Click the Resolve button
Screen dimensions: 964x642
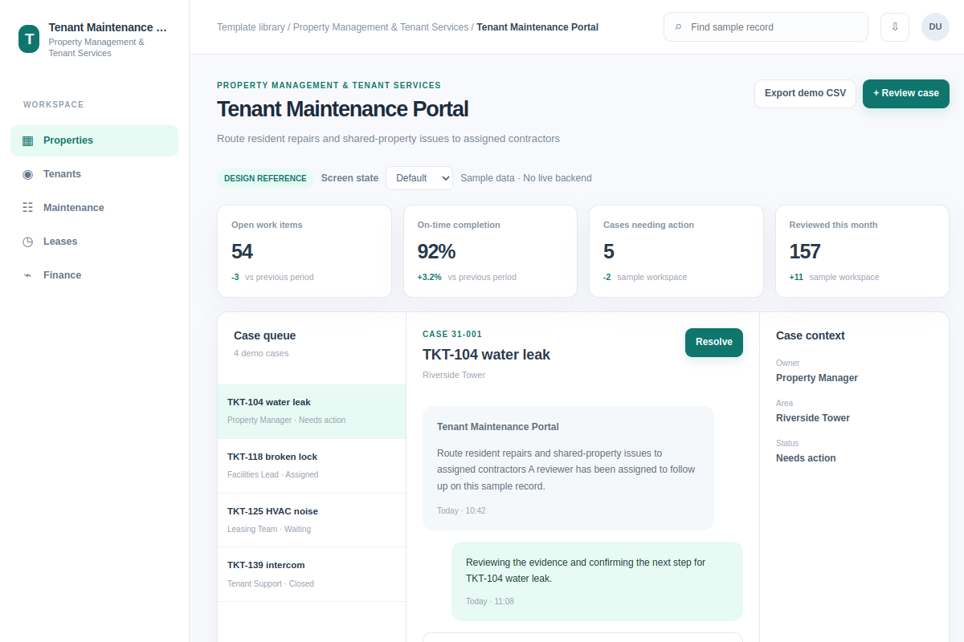714,342
